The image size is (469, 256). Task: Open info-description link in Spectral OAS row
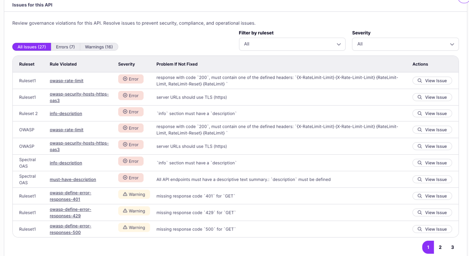66,163
